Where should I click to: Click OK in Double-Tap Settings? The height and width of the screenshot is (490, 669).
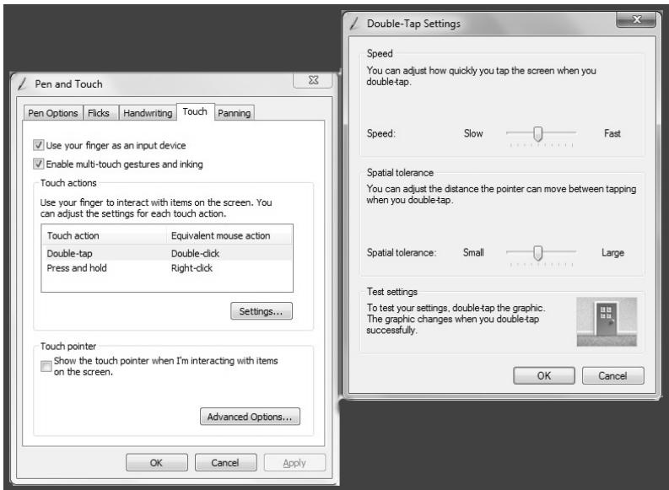tap(544, 375)
